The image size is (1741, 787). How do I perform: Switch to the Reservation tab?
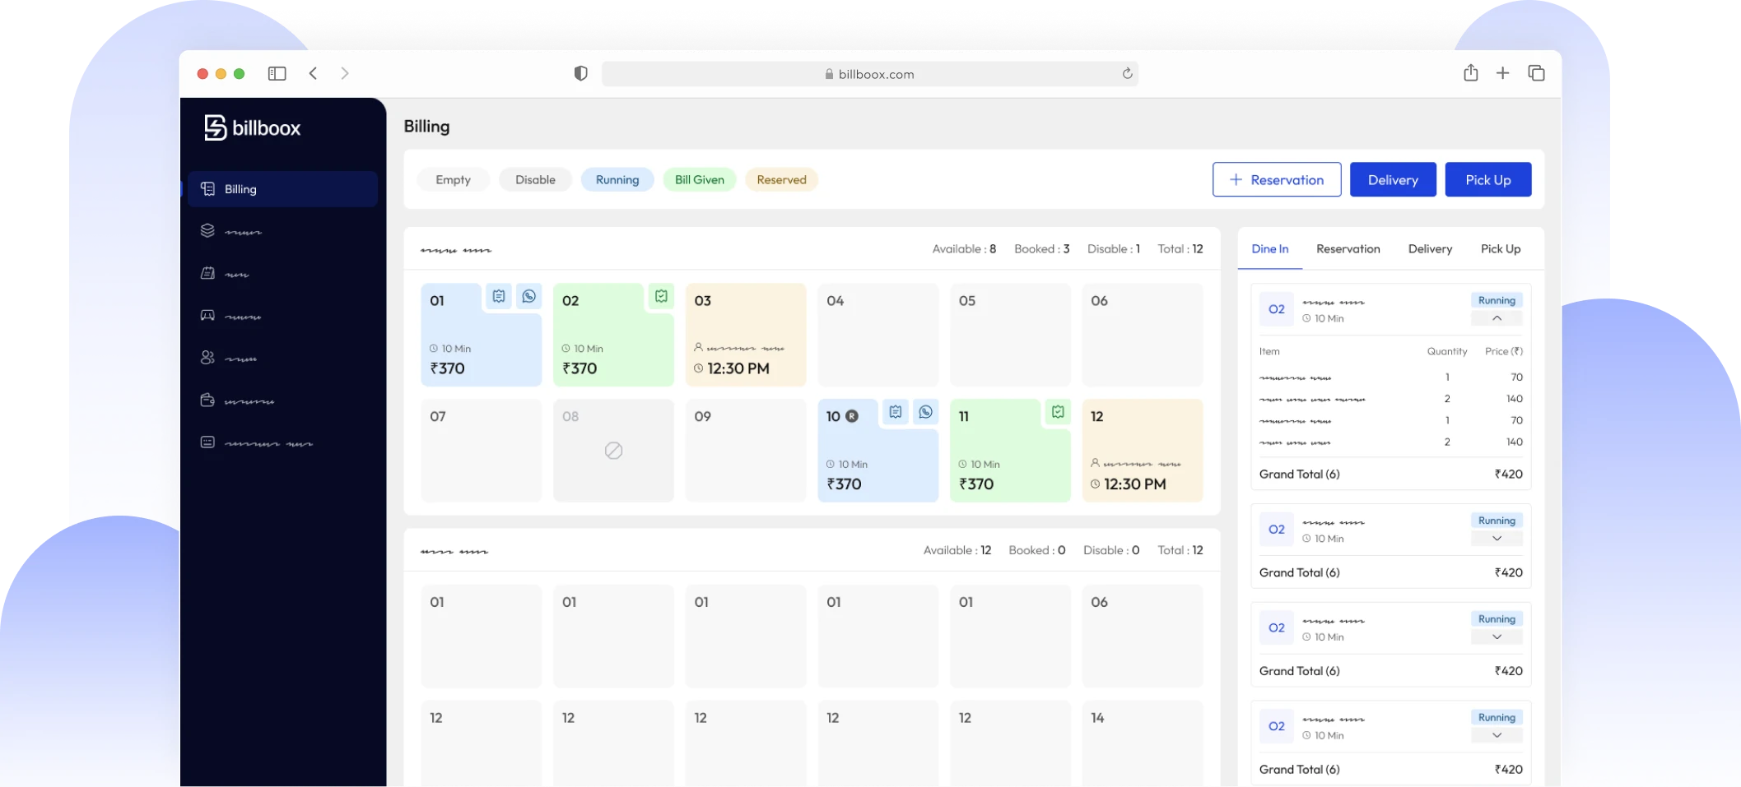(x=1348, y=249)
